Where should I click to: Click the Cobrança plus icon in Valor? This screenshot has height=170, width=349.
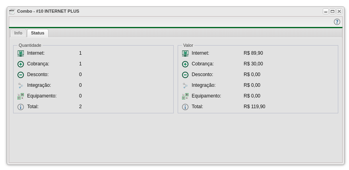185,64
